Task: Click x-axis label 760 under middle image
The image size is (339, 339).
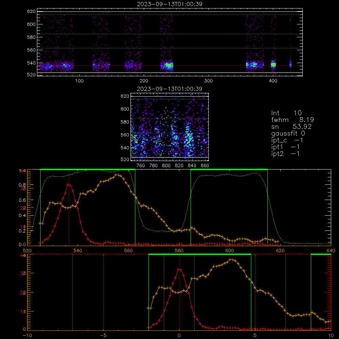Action: pyautogui.click(x=141, y=166)
